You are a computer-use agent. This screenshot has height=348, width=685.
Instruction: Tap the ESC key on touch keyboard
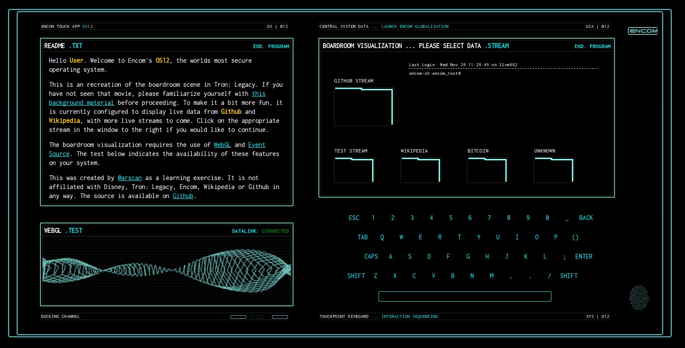pyautogui.click(x=354, y=218)
